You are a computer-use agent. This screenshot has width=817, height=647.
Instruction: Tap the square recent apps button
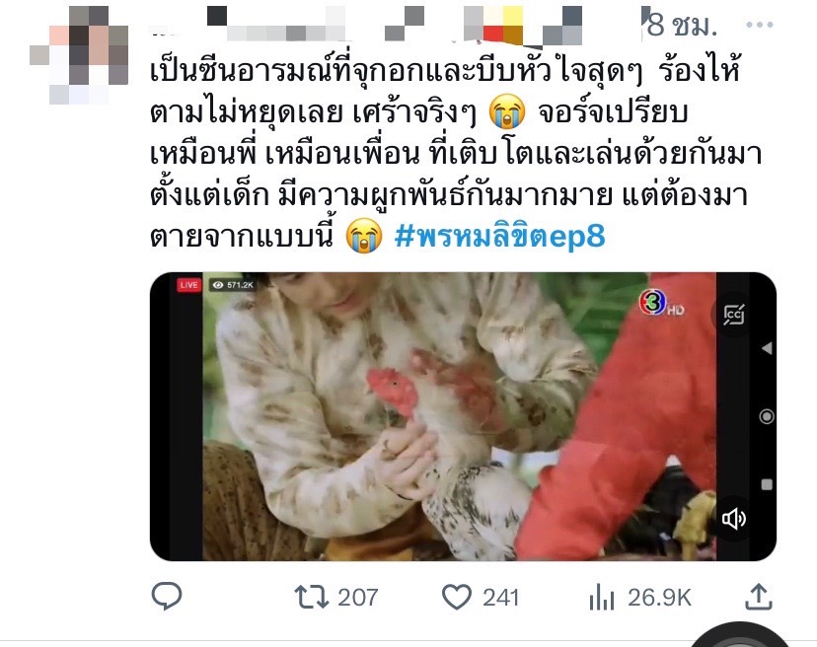[767, 485]
